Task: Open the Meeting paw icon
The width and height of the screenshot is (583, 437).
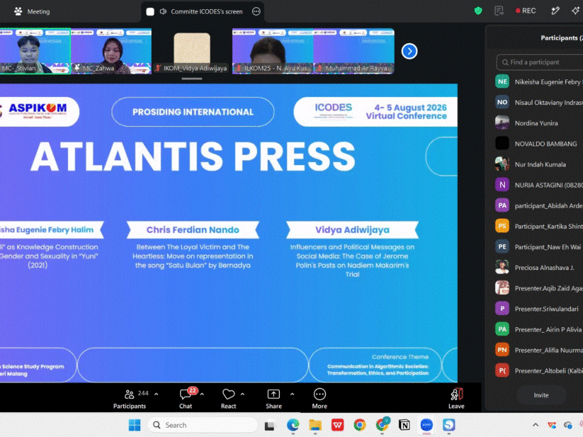Action: pyautogui.click(x=18, y=11)
